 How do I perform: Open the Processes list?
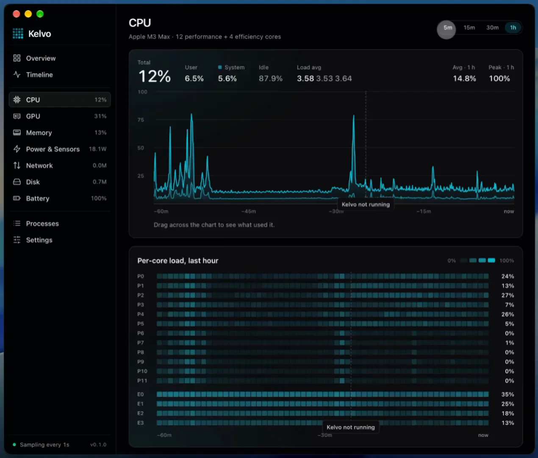pyautogui.click(x=59, y=223)
